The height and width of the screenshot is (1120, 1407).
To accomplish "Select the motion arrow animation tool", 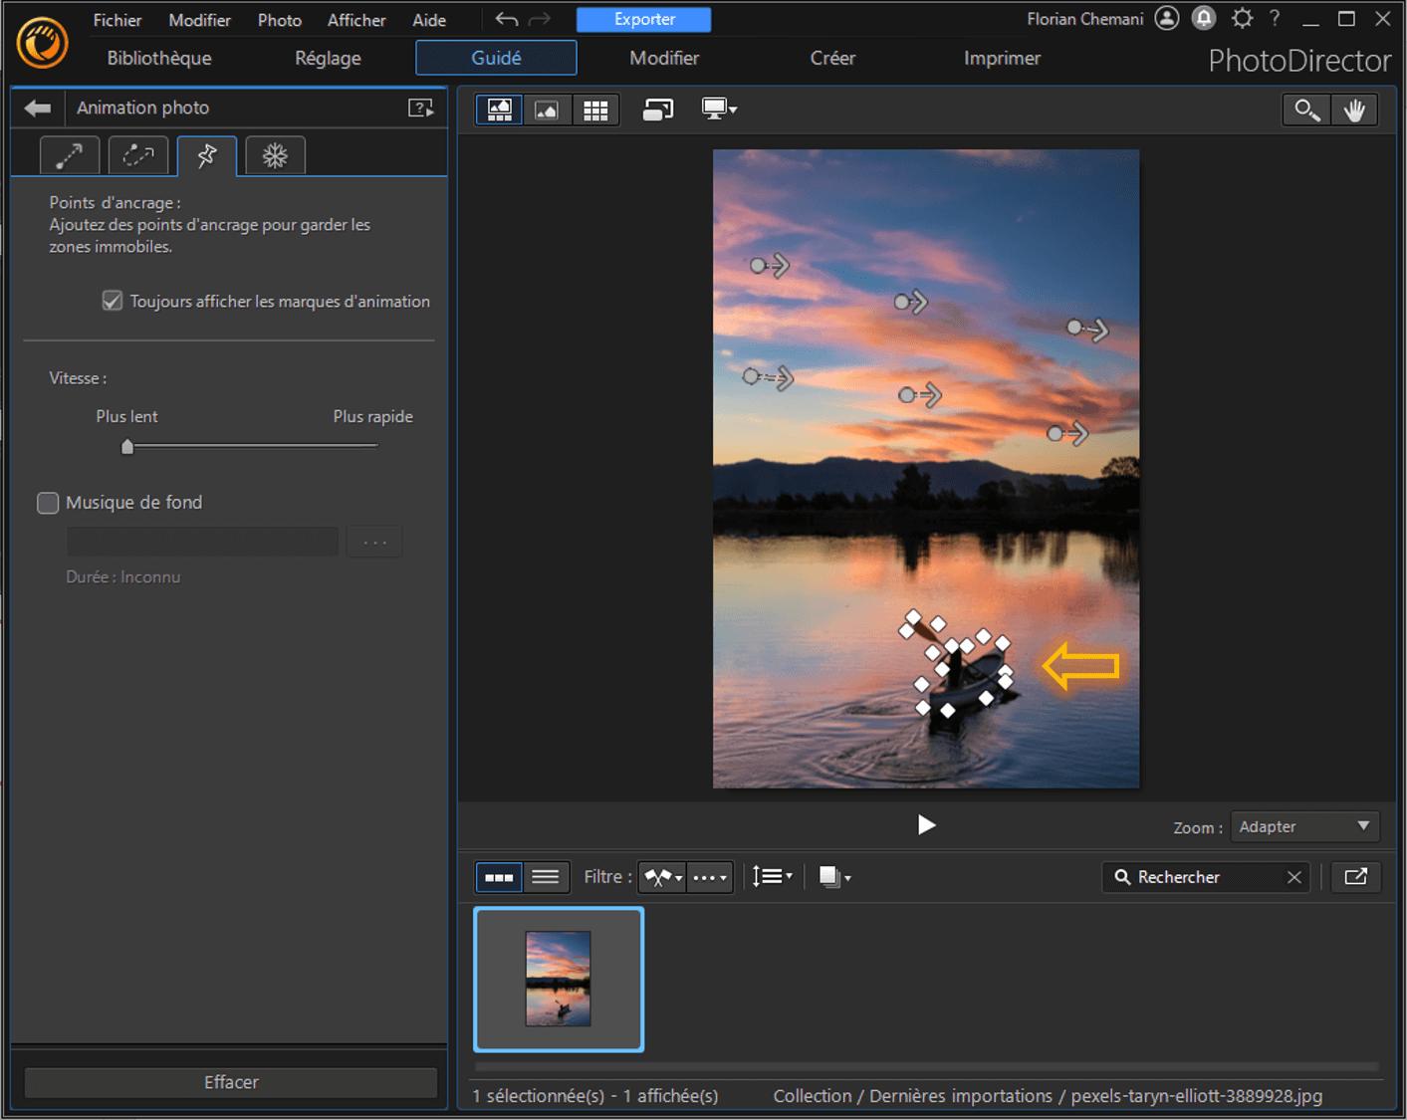I will click(69, 155).
